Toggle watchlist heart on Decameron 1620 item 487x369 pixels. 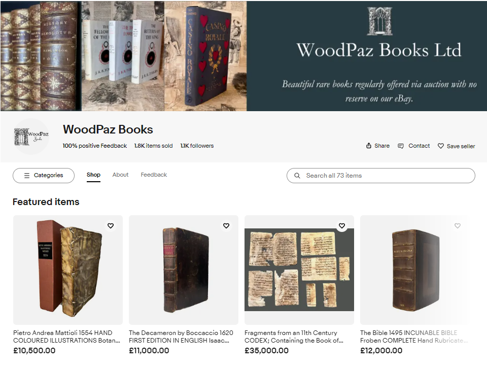226,226
